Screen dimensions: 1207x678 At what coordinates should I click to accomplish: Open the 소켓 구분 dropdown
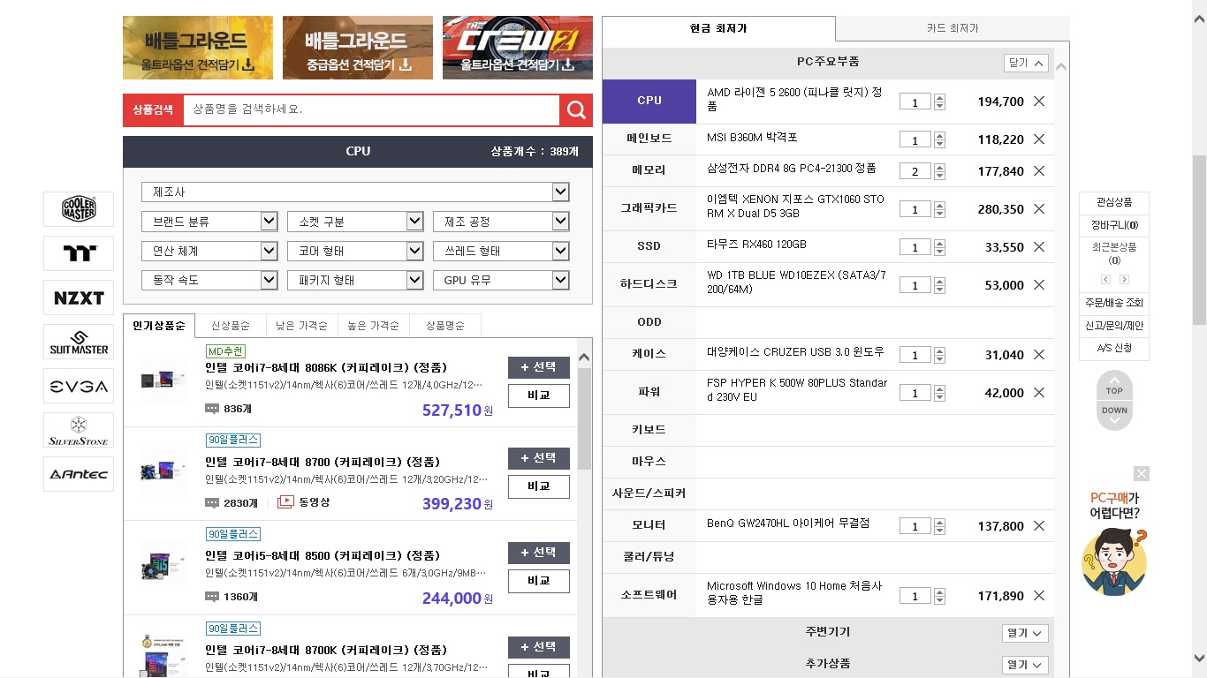tap(355, 222)
